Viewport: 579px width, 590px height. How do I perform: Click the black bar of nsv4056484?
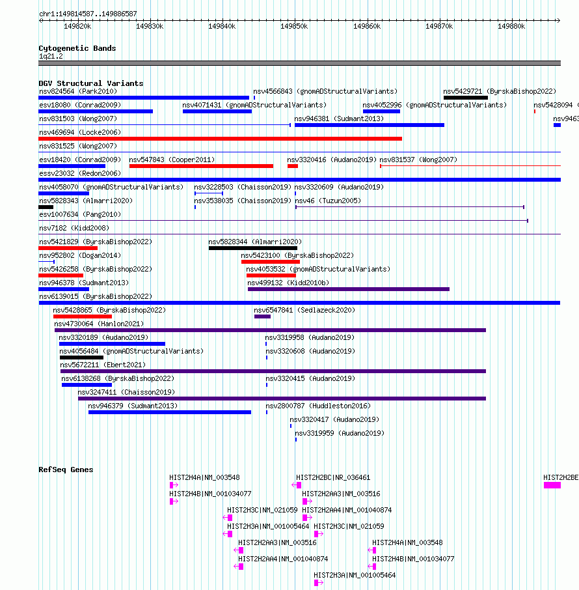coord(81,358)
